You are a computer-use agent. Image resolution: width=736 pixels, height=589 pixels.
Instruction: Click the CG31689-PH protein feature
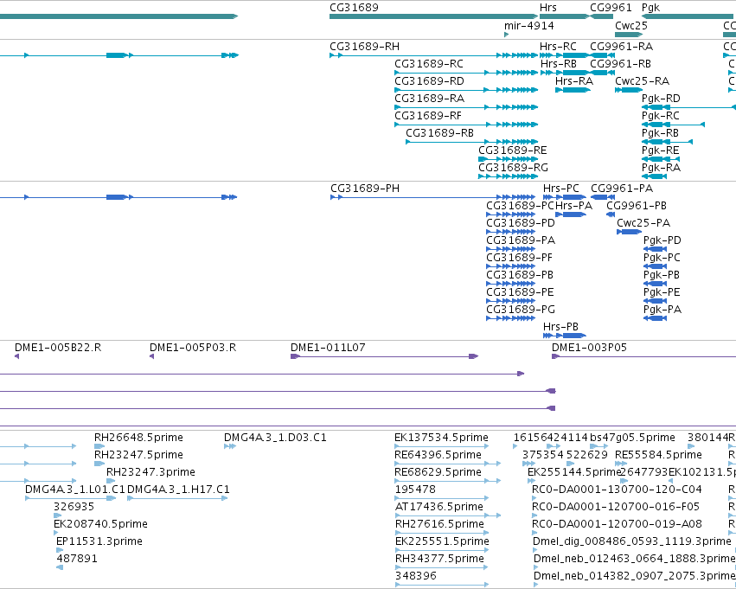pos(432,197)
